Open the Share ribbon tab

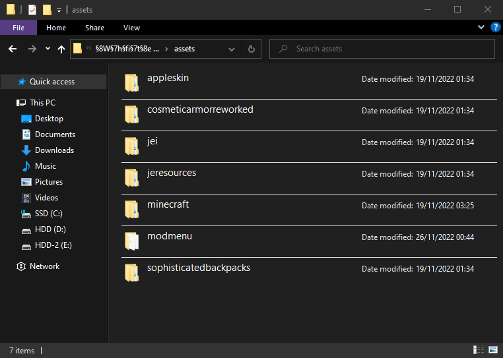(94, 28)
